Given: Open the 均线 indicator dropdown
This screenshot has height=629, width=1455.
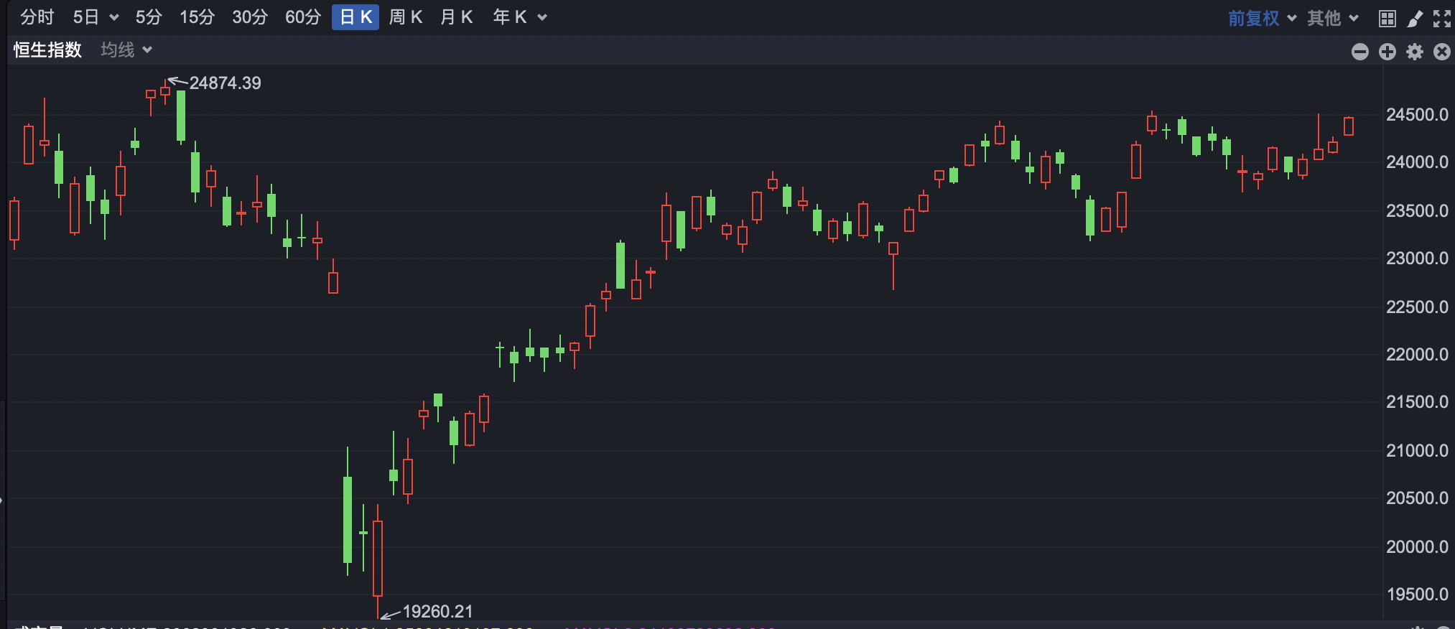Looking at the screenshot, I should (x=126, y=50).
